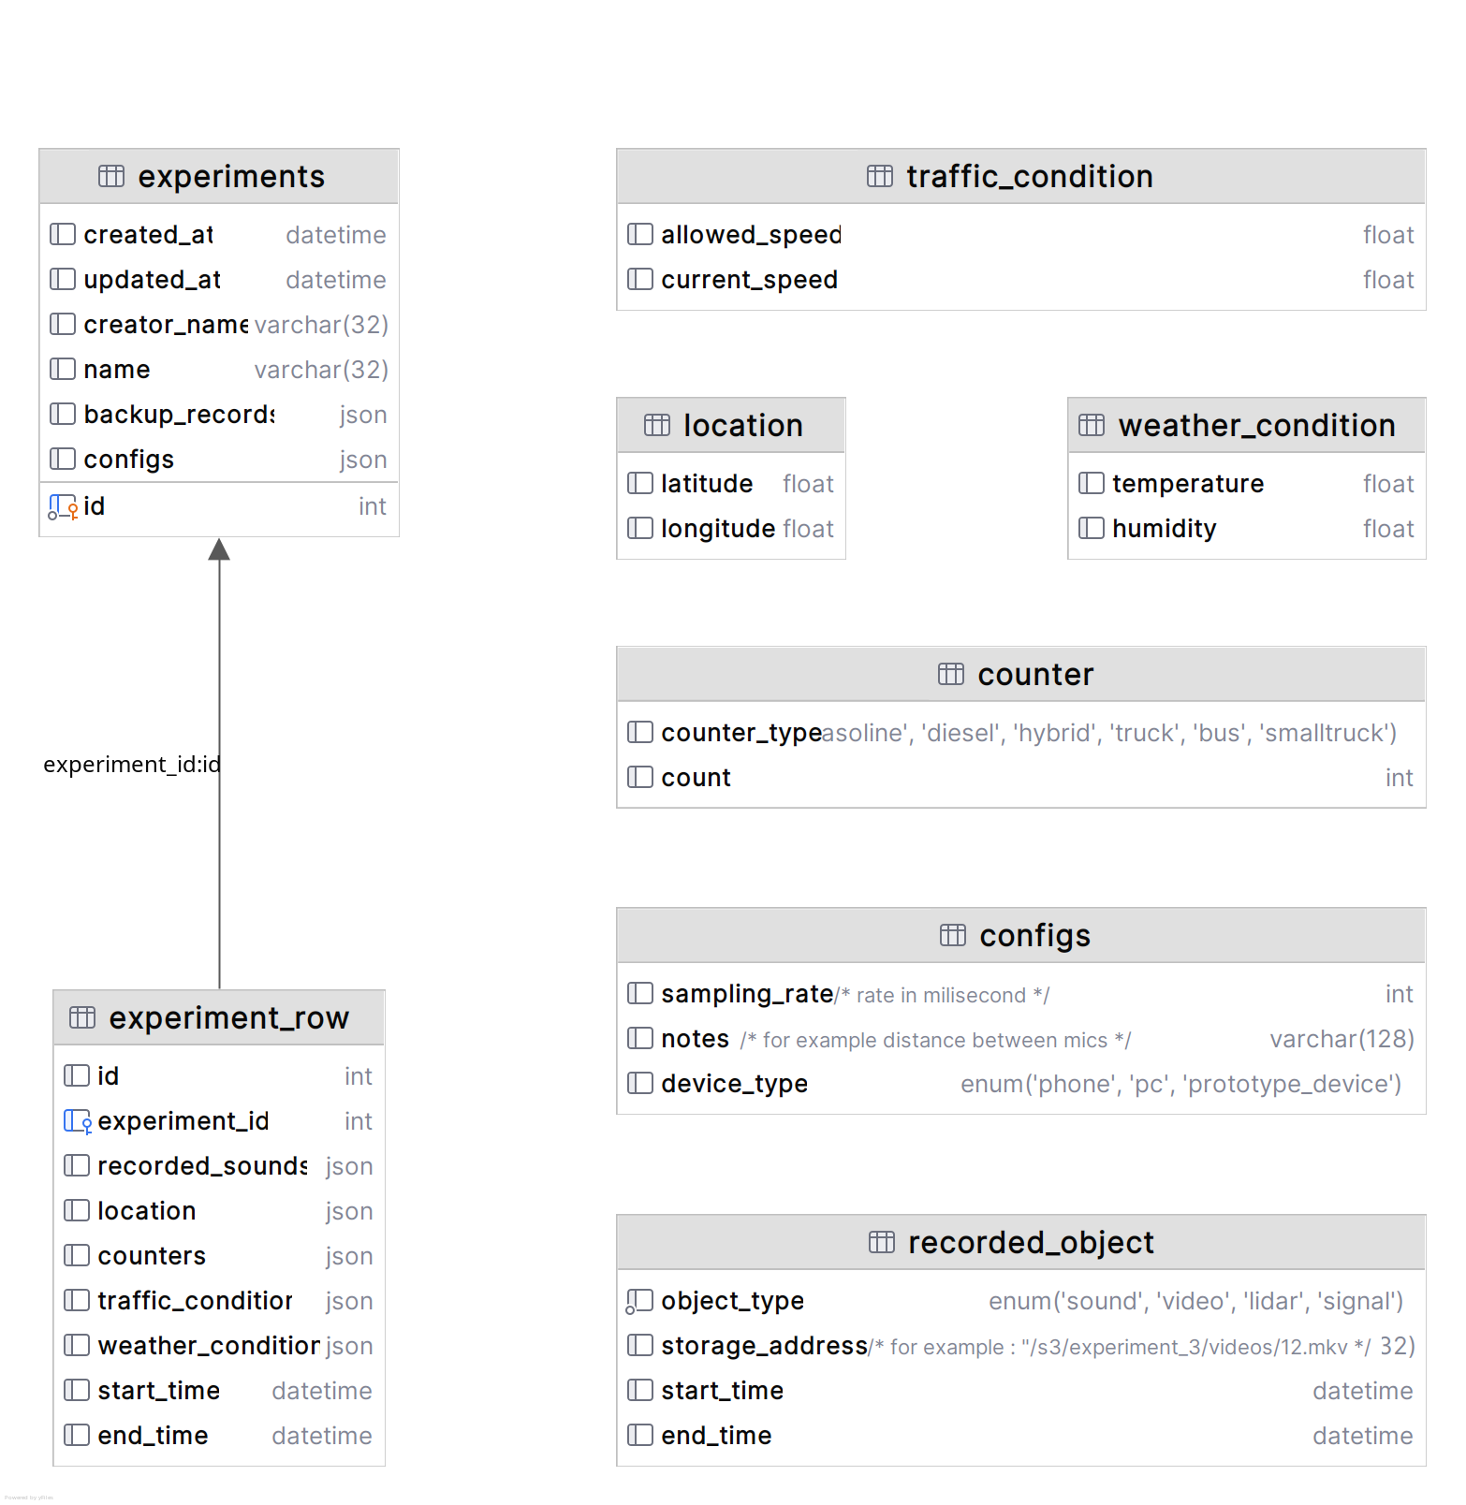The height and width of the screenshot is (1505, 1466).
Task: Click the weather_condition table icon
Action: 1092,425
